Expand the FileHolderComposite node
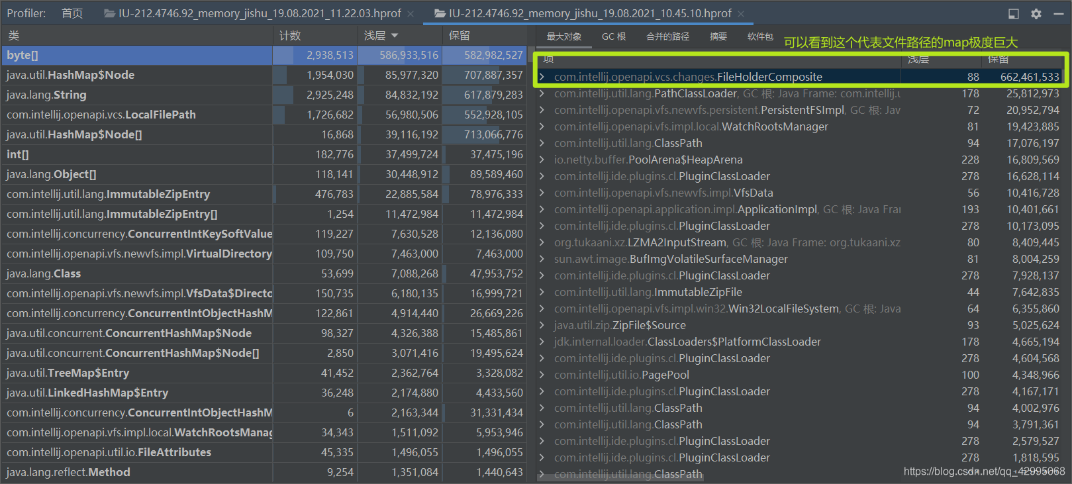1072x484 pixels. click(x=542, y=77)
